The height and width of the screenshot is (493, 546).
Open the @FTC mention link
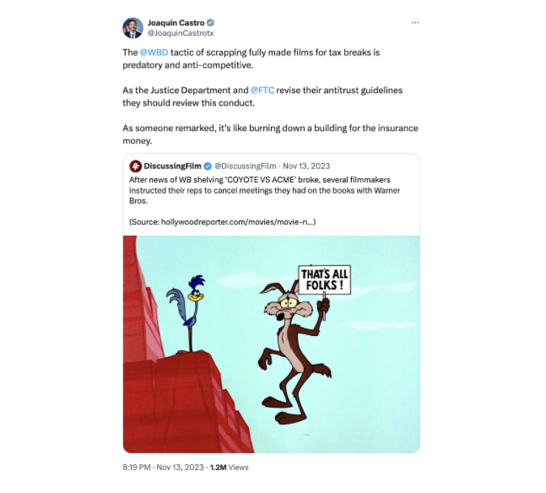[262, 90]
